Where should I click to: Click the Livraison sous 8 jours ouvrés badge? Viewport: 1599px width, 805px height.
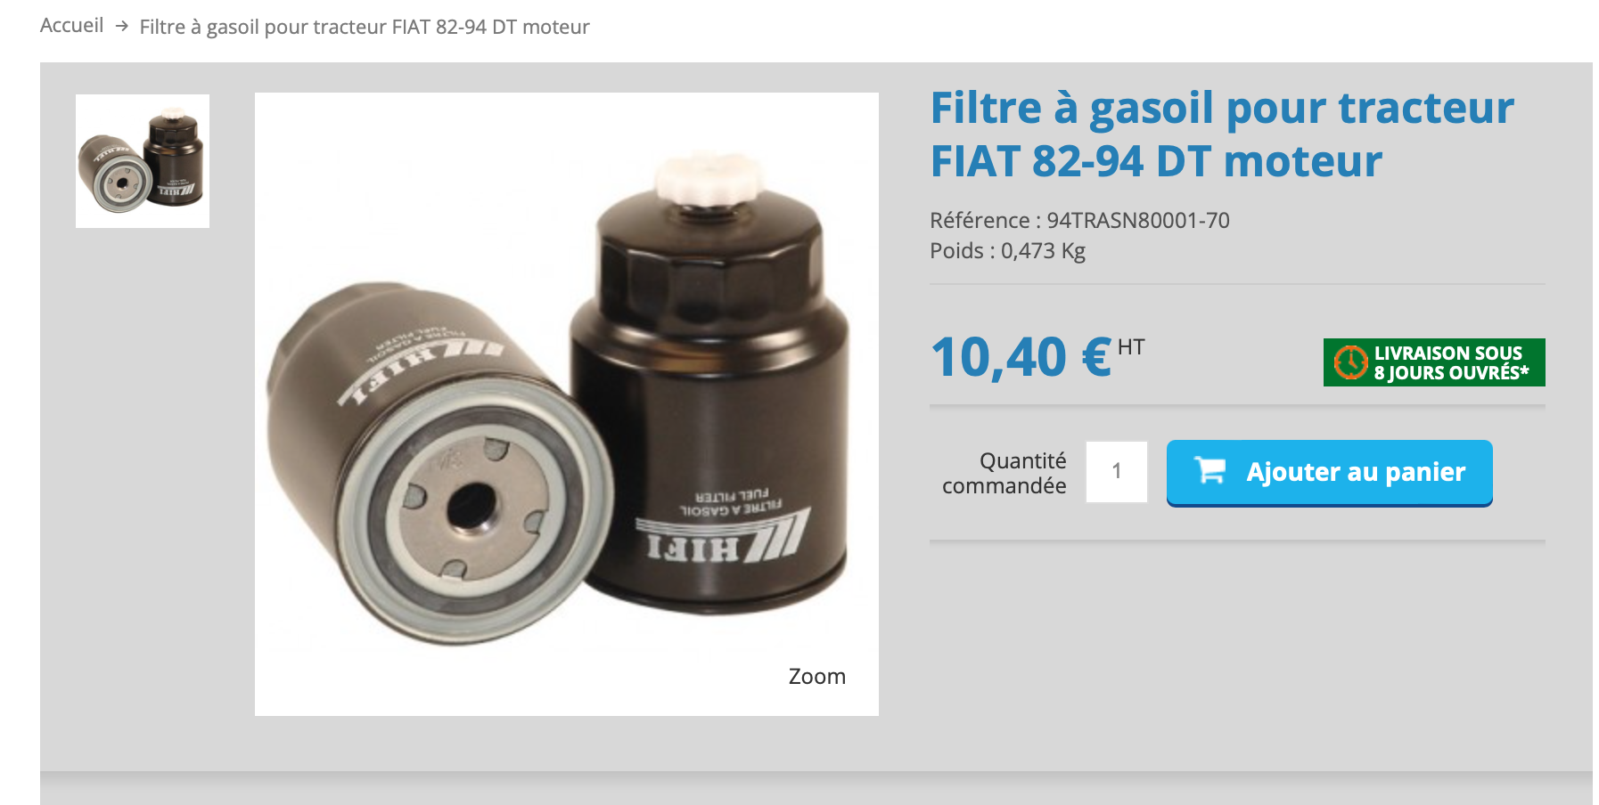point(1434,362)
